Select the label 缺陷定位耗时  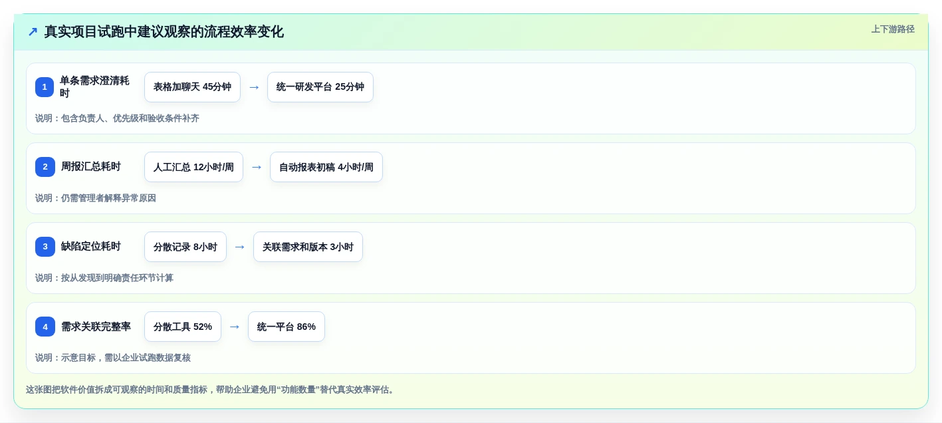91,247
